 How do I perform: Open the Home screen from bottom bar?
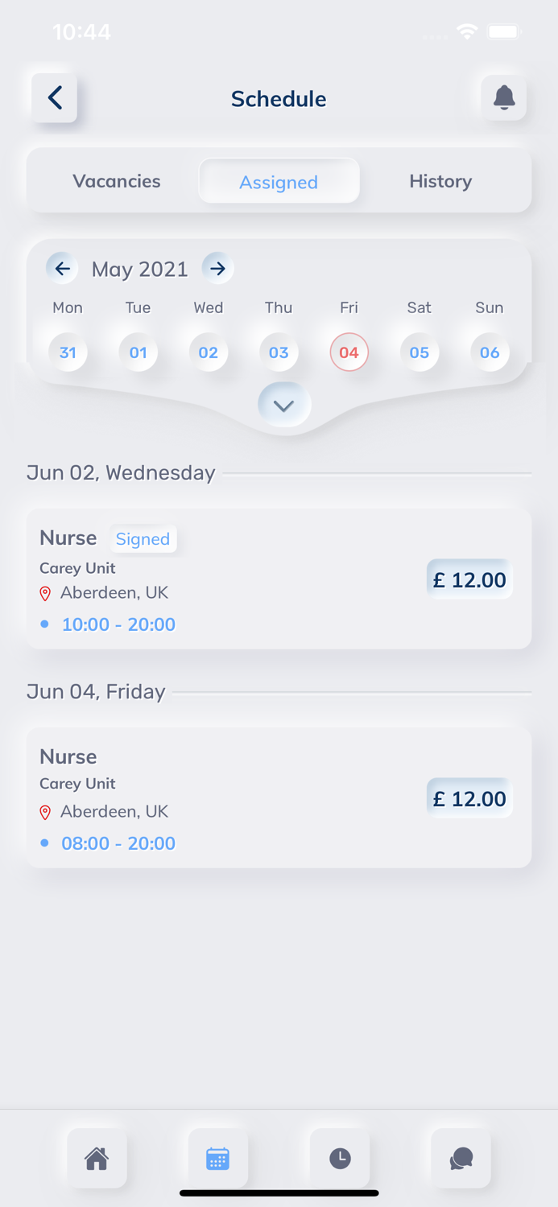point(97,1158)
